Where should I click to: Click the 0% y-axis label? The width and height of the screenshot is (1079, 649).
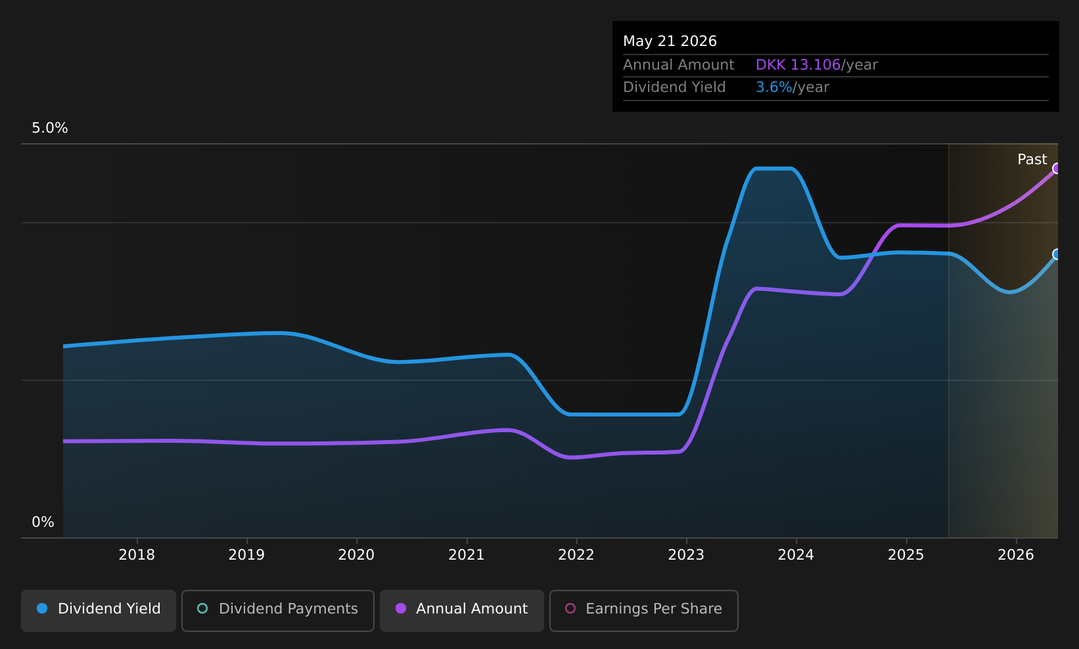(43, 522)
